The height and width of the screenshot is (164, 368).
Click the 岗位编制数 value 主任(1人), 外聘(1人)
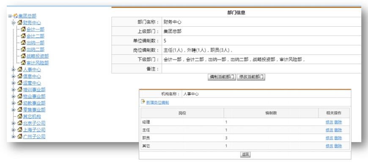point(198,50)
